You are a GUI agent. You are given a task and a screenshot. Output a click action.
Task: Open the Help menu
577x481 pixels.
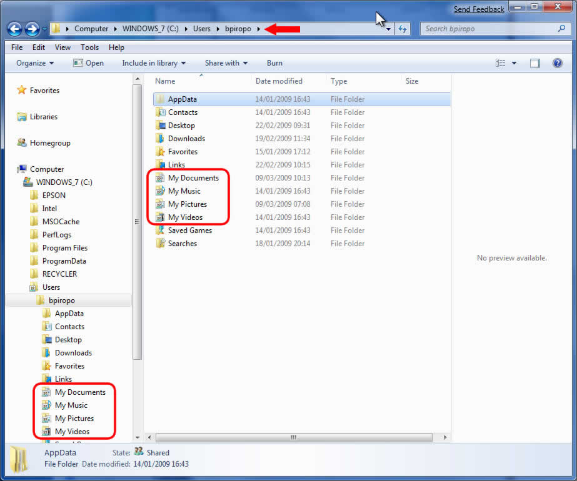(x=116, y=47)
